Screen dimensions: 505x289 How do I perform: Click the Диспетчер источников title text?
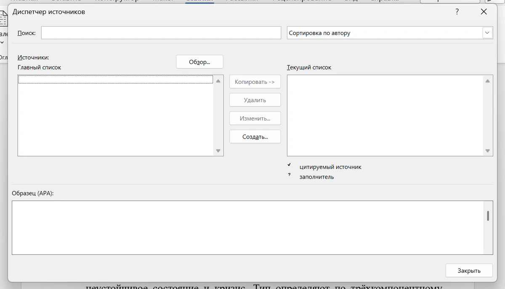coord(49,12)
